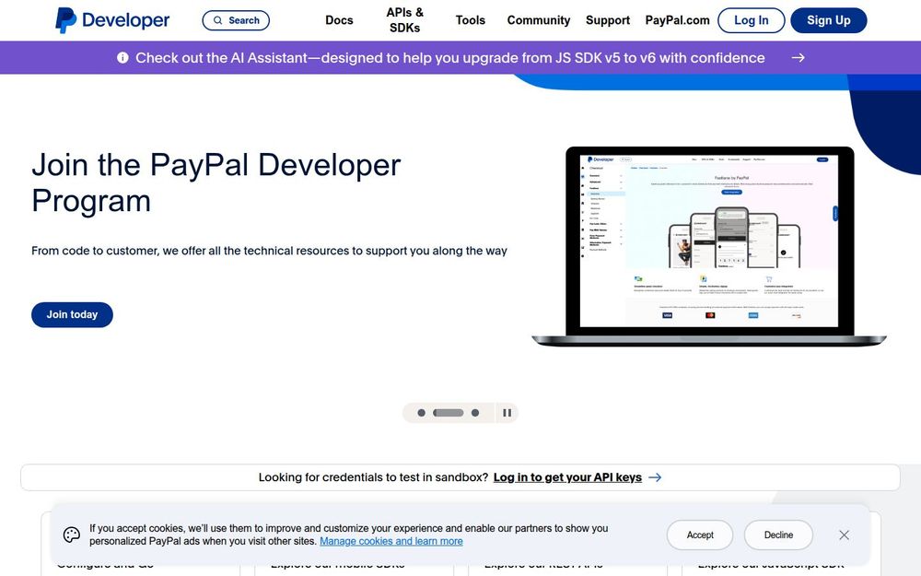Click the arrow on the AI Assistant banner
This screenshot has height=576, width=921.
tap(798, 57)
